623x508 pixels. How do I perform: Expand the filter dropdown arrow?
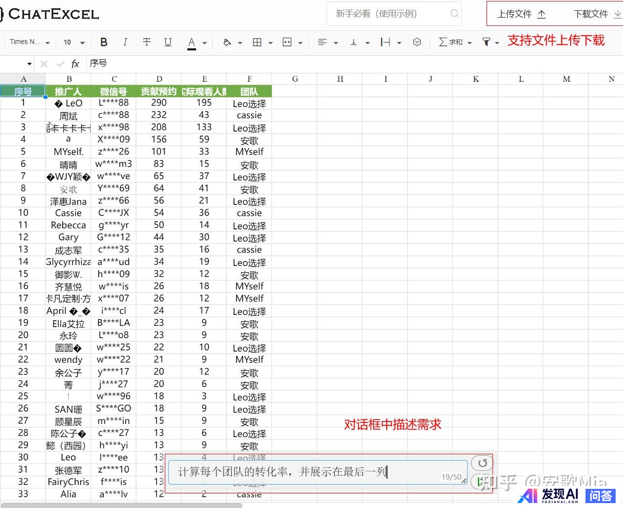[497, 43]
